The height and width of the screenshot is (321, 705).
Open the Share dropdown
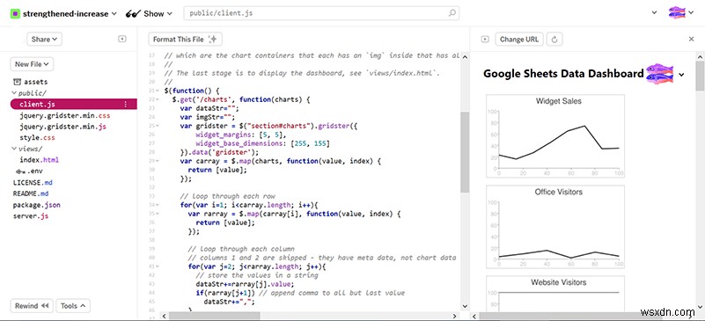click(44, 39)
